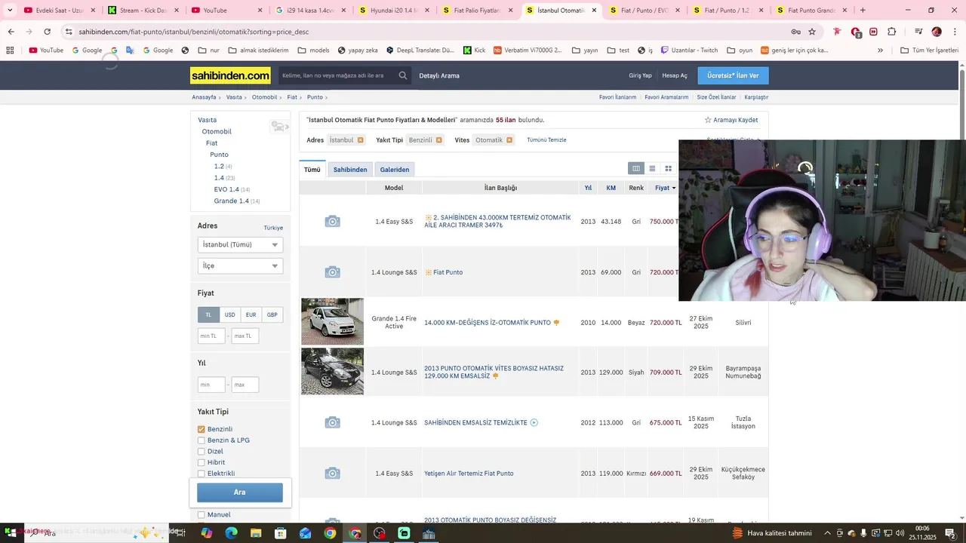Switch to the Fiat Palio Fiyatları browser tab

(477, 11)
